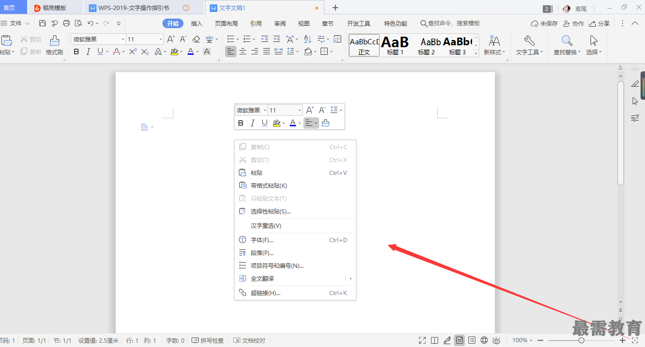Click the Pinyin guide (wén) icon

pos(209,39)
